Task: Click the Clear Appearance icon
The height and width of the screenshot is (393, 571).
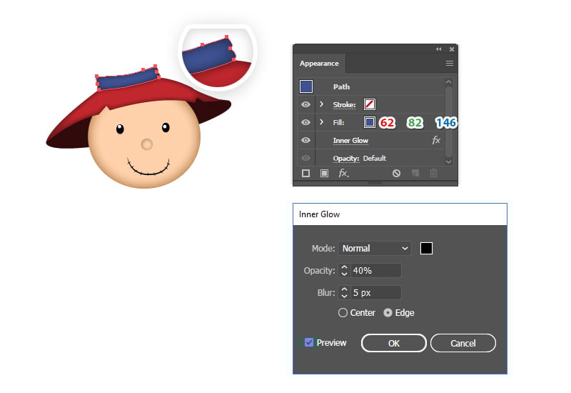Action: [396, 173]
